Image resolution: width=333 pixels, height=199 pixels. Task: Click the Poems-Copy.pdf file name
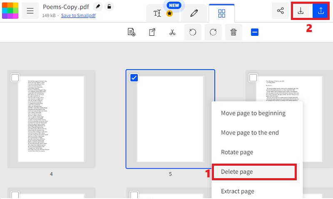pyautogui.click(x=66, y=7)
